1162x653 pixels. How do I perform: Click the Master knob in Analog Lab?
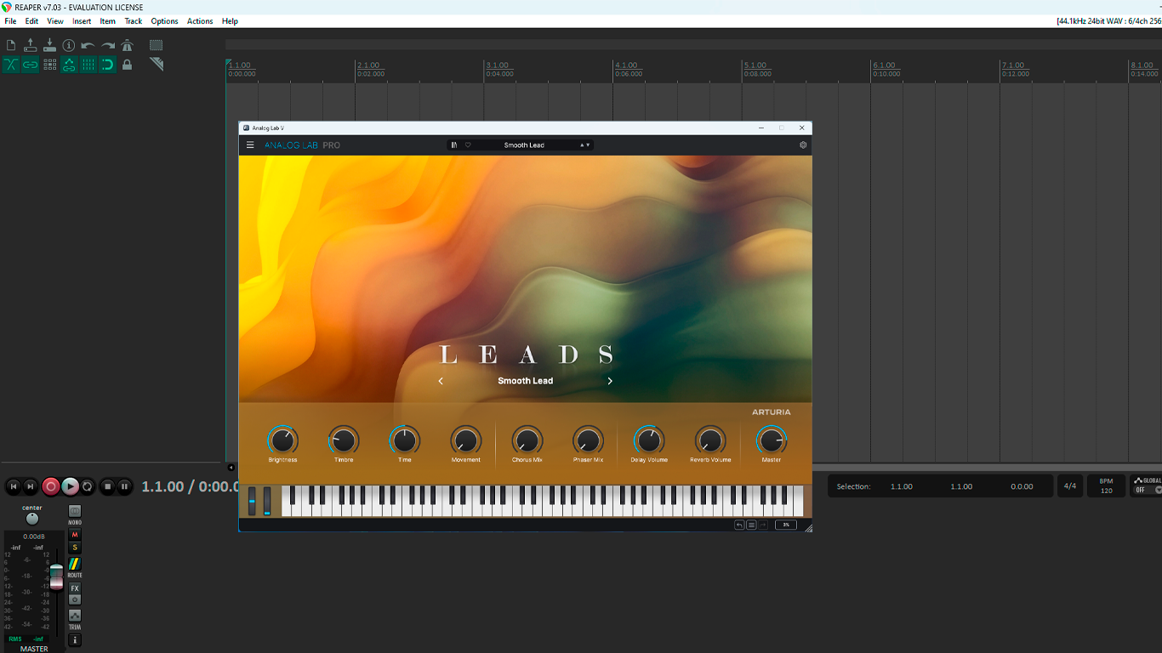coord(772,440)
